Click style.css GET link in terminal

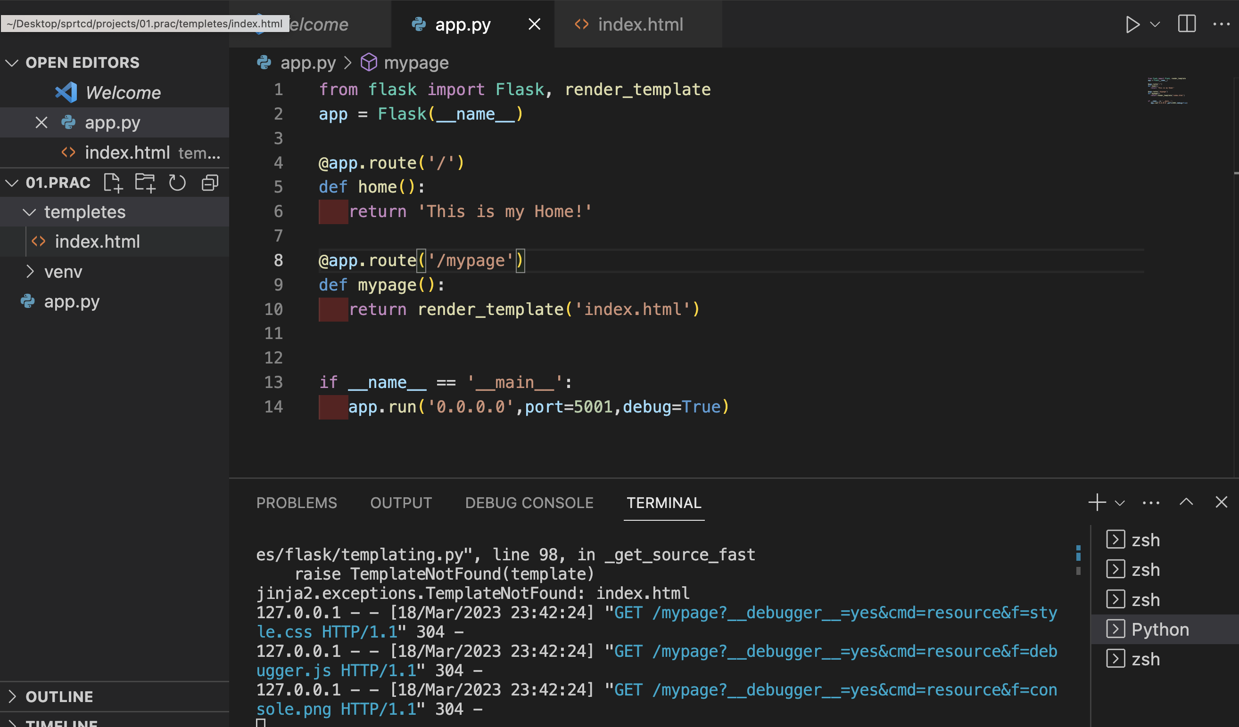(656, 622)
